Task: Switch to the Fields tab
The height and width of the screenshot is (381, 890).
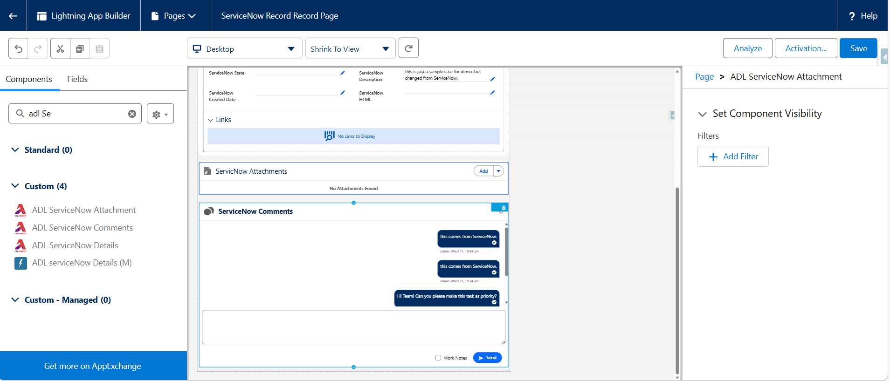Action: coord(77,79)
